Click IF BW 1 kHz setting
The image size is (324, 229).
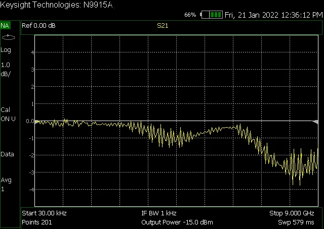pos(159,213)
